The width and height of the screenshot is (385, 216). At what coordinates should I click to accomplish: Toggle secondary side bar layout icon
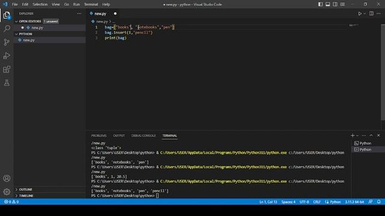335,4
